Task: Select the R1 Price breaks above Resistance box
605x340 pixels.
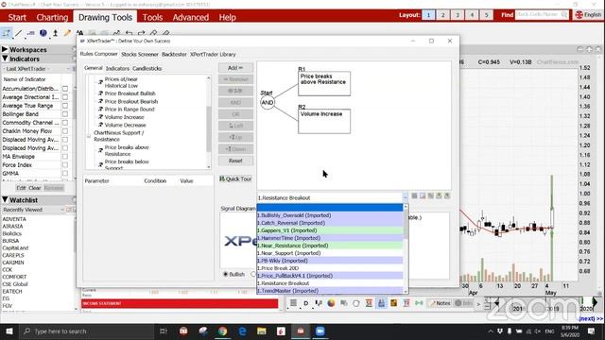Action: [324, 83]
